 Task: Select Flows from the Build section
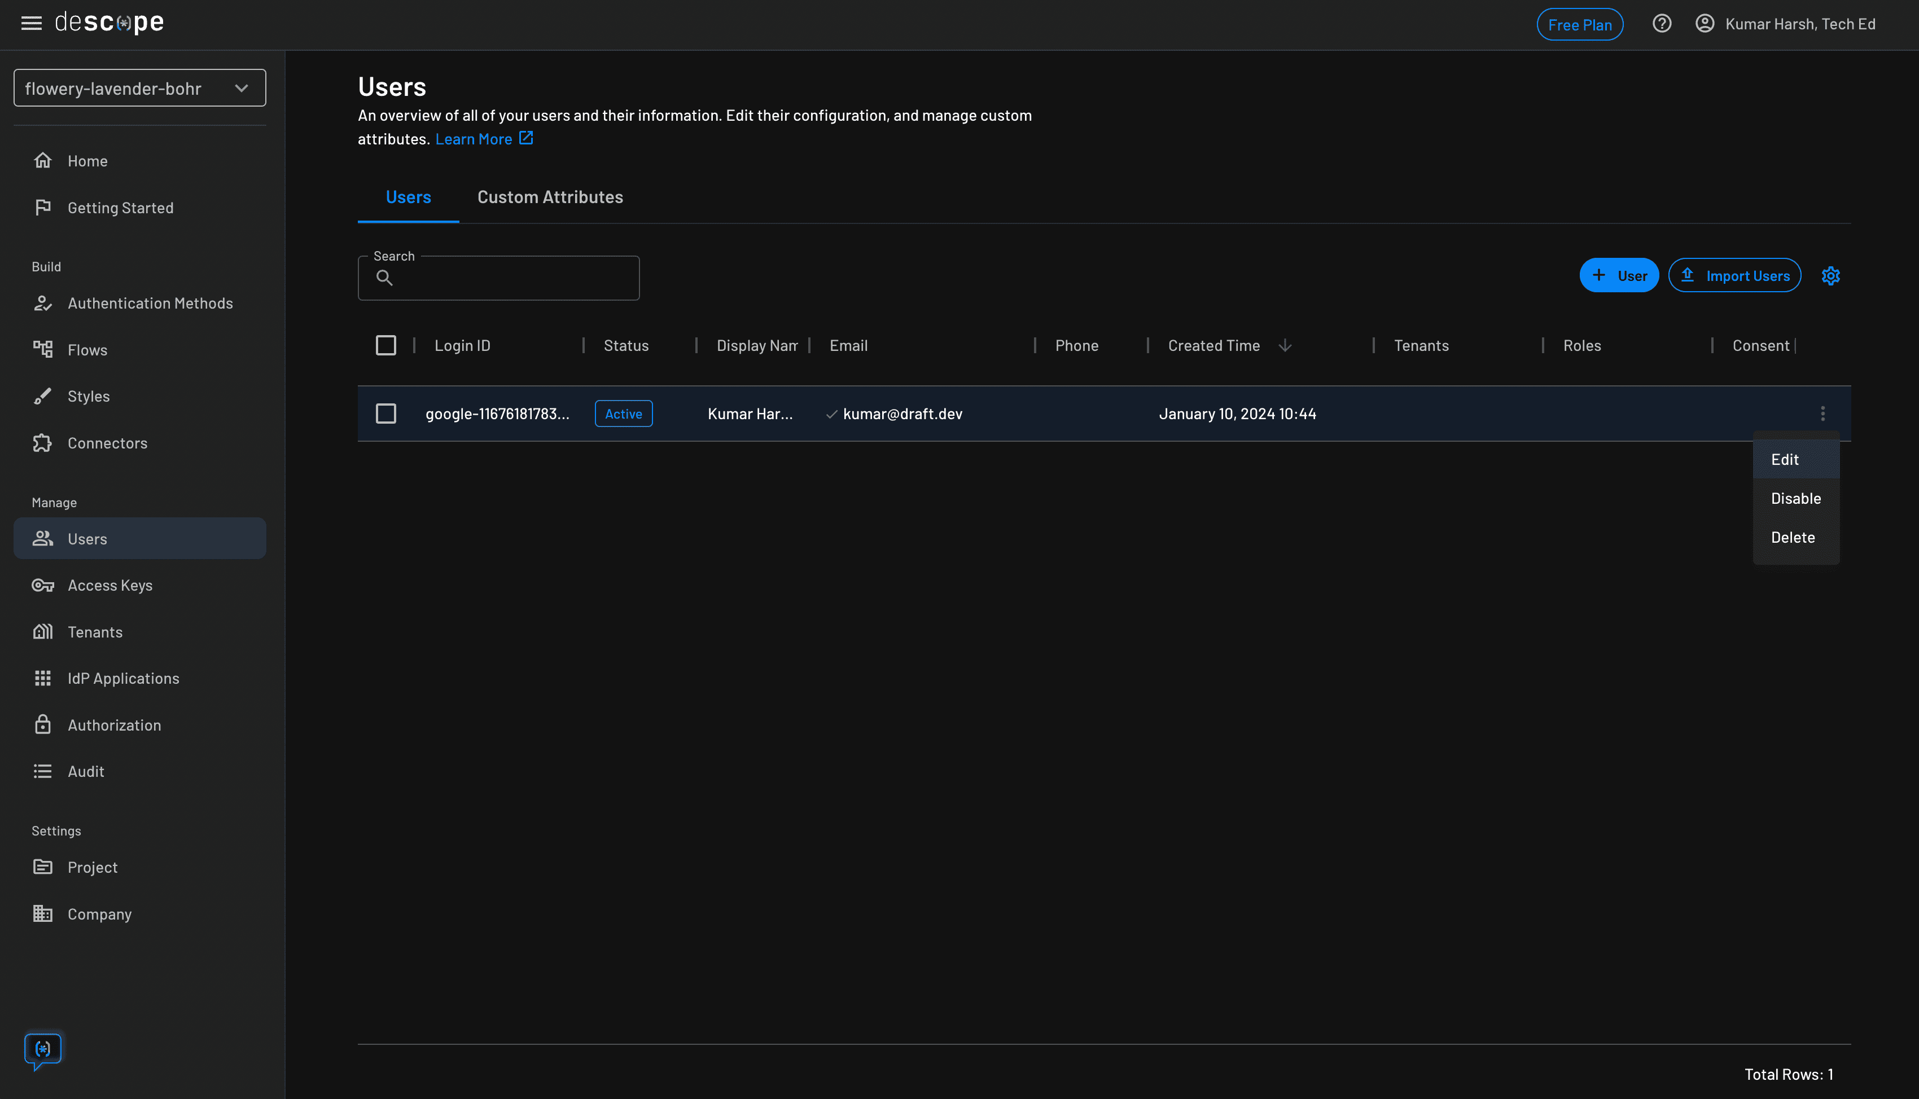tap(87, 349)
